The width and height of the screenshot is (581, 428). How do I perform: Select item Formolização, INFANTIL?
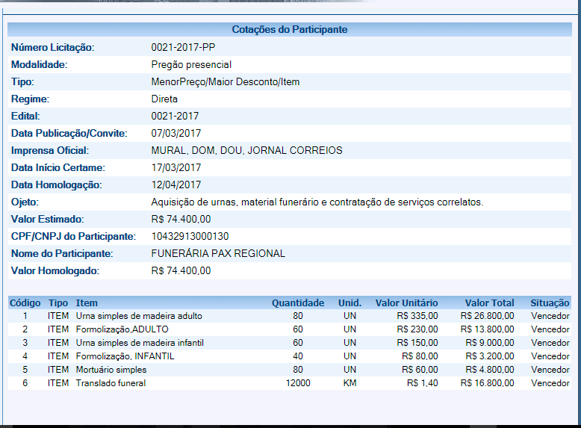click(125, 356)
